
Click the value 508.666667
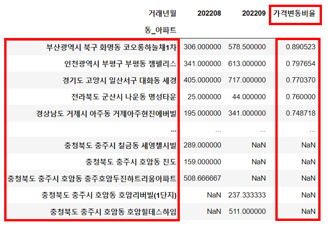coord(202,178)
